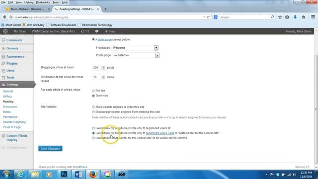
Task: Go to browser home page icon
Action: click(x=304, y=17)
